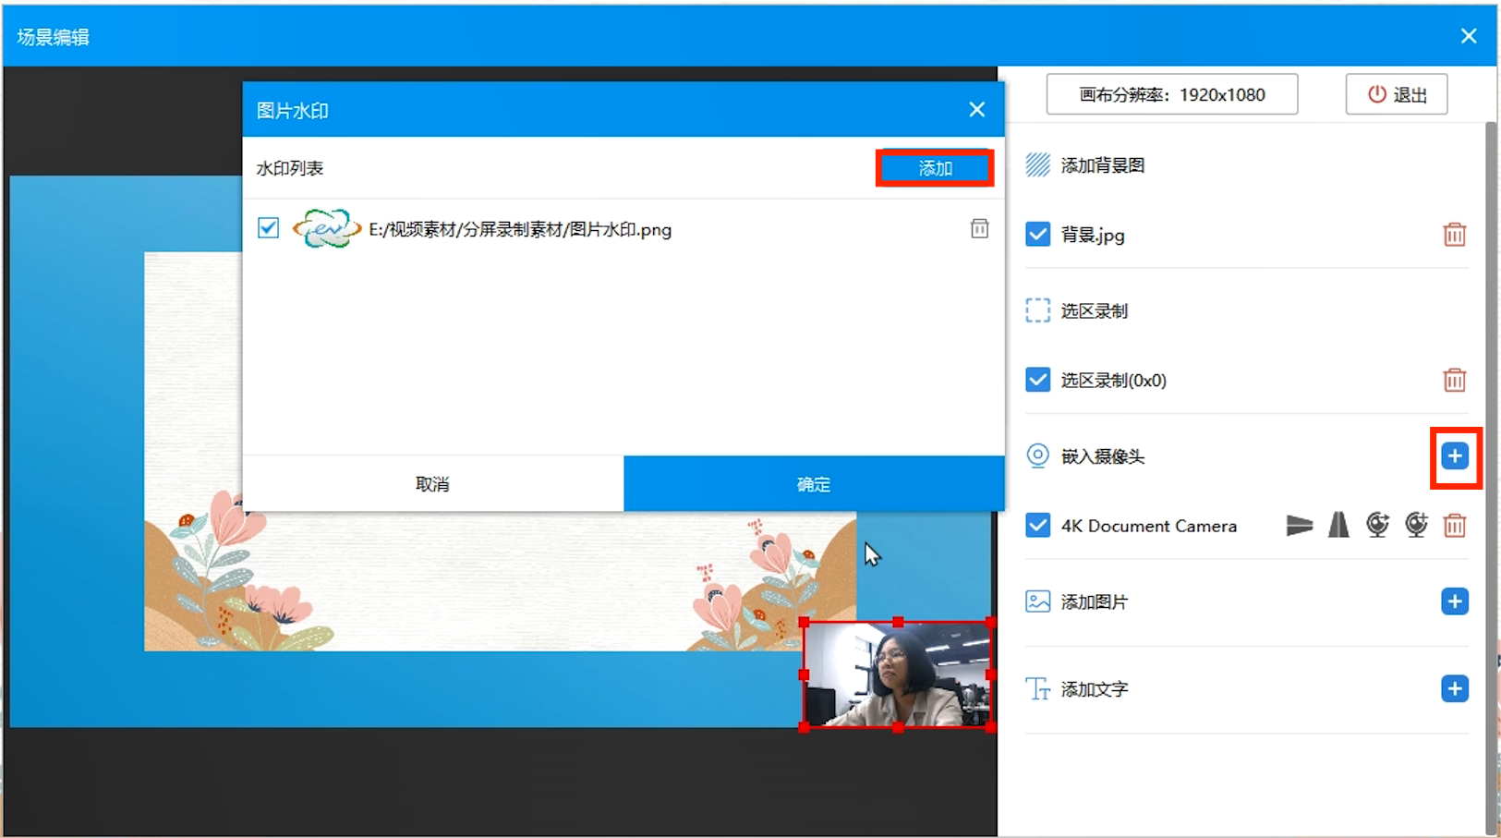Delete 背景.jpg with its trash icon

(1455, 235)
